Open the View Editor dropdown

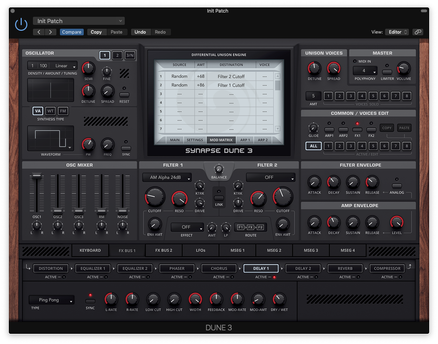397,32
